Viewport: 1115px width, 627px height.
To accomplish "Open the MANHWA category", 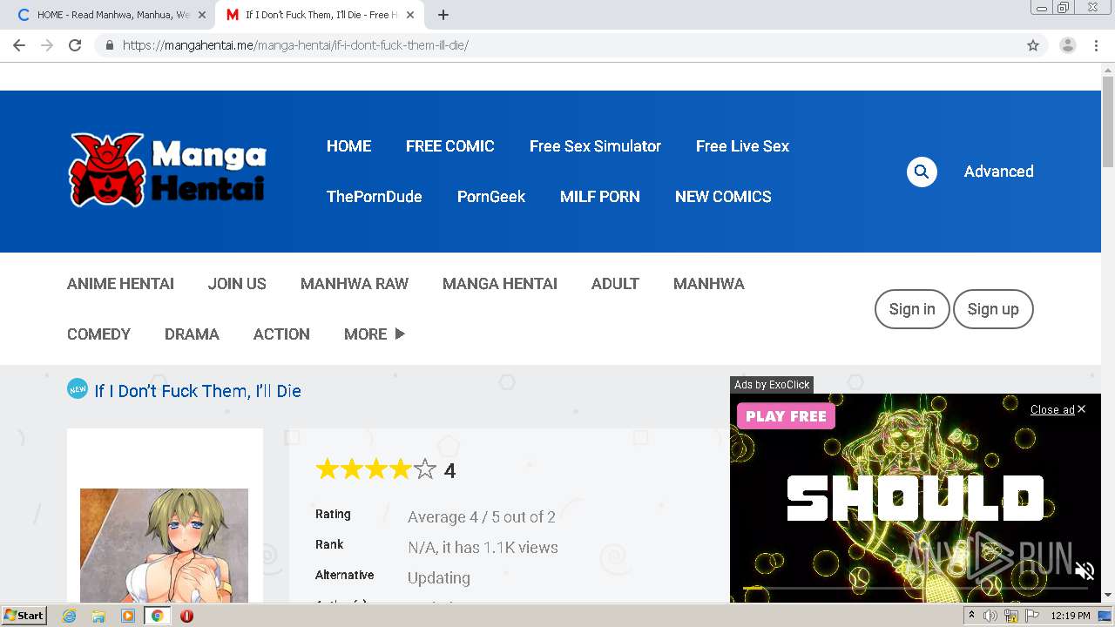I will [x=709, y=284].
